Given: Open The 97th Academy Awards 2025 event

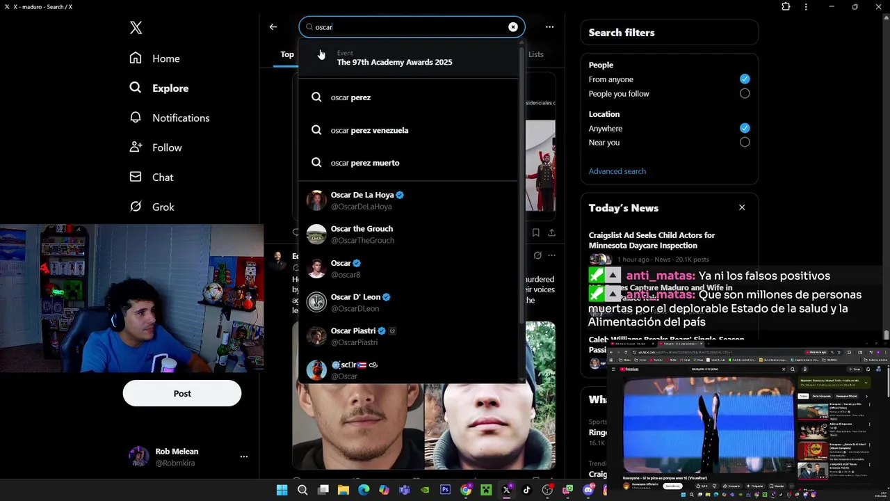Looking at the screenshot, I should (408, 58).
